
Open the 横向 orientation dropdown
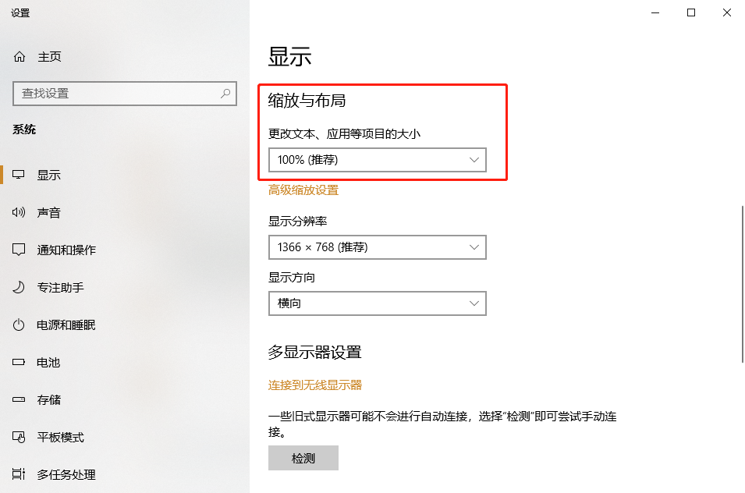point(378,303)
